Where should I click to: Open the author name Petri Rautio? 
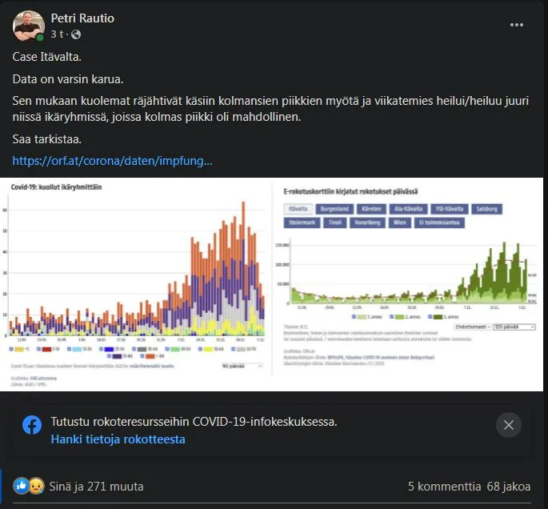[x=82, y=18]
